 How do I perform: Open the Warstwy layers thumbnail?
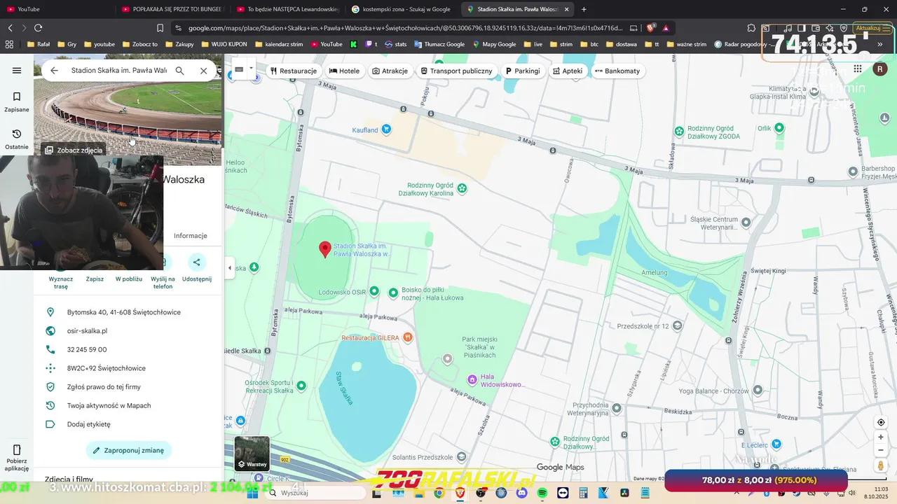(x=252, y=454)
